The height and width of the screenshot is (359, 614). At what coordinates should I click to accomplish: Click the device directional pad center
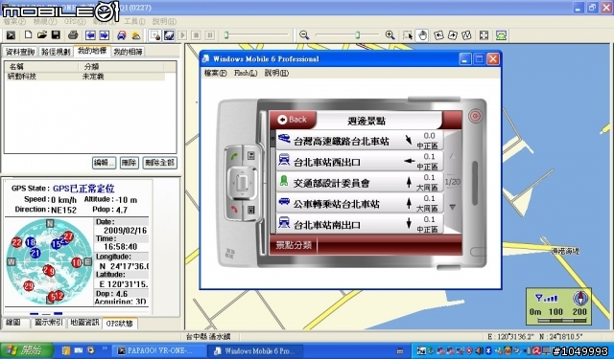242,183
